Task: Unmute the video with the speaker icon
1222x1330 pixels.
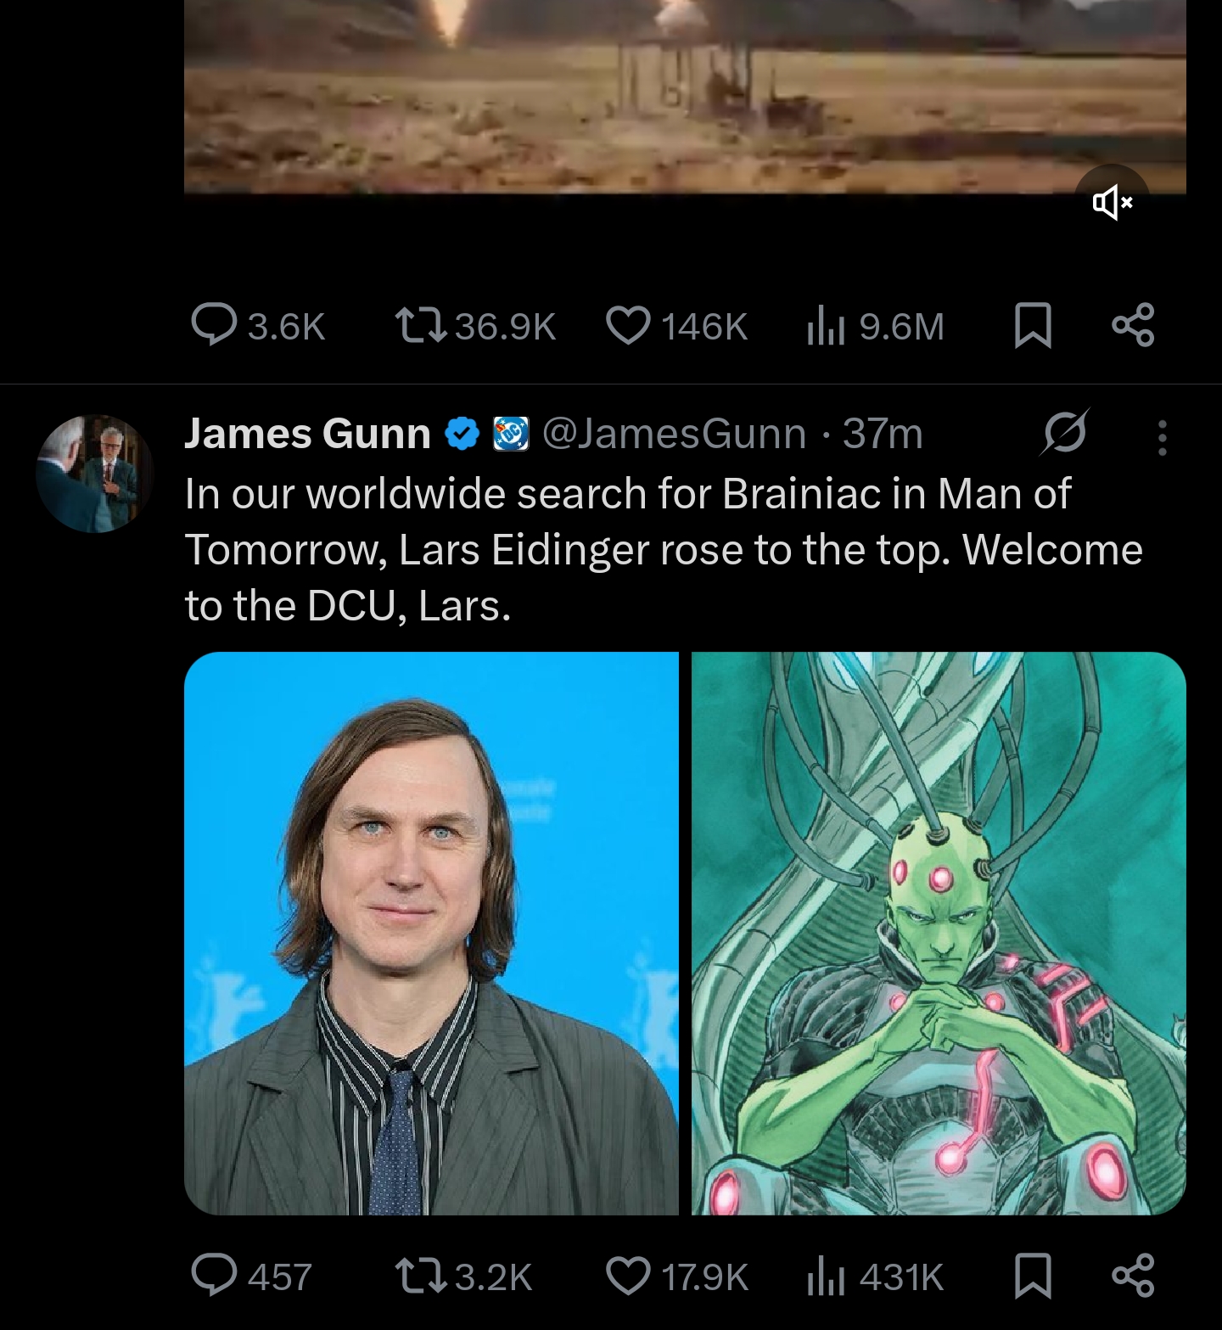Action: (x=1112, y=202)
